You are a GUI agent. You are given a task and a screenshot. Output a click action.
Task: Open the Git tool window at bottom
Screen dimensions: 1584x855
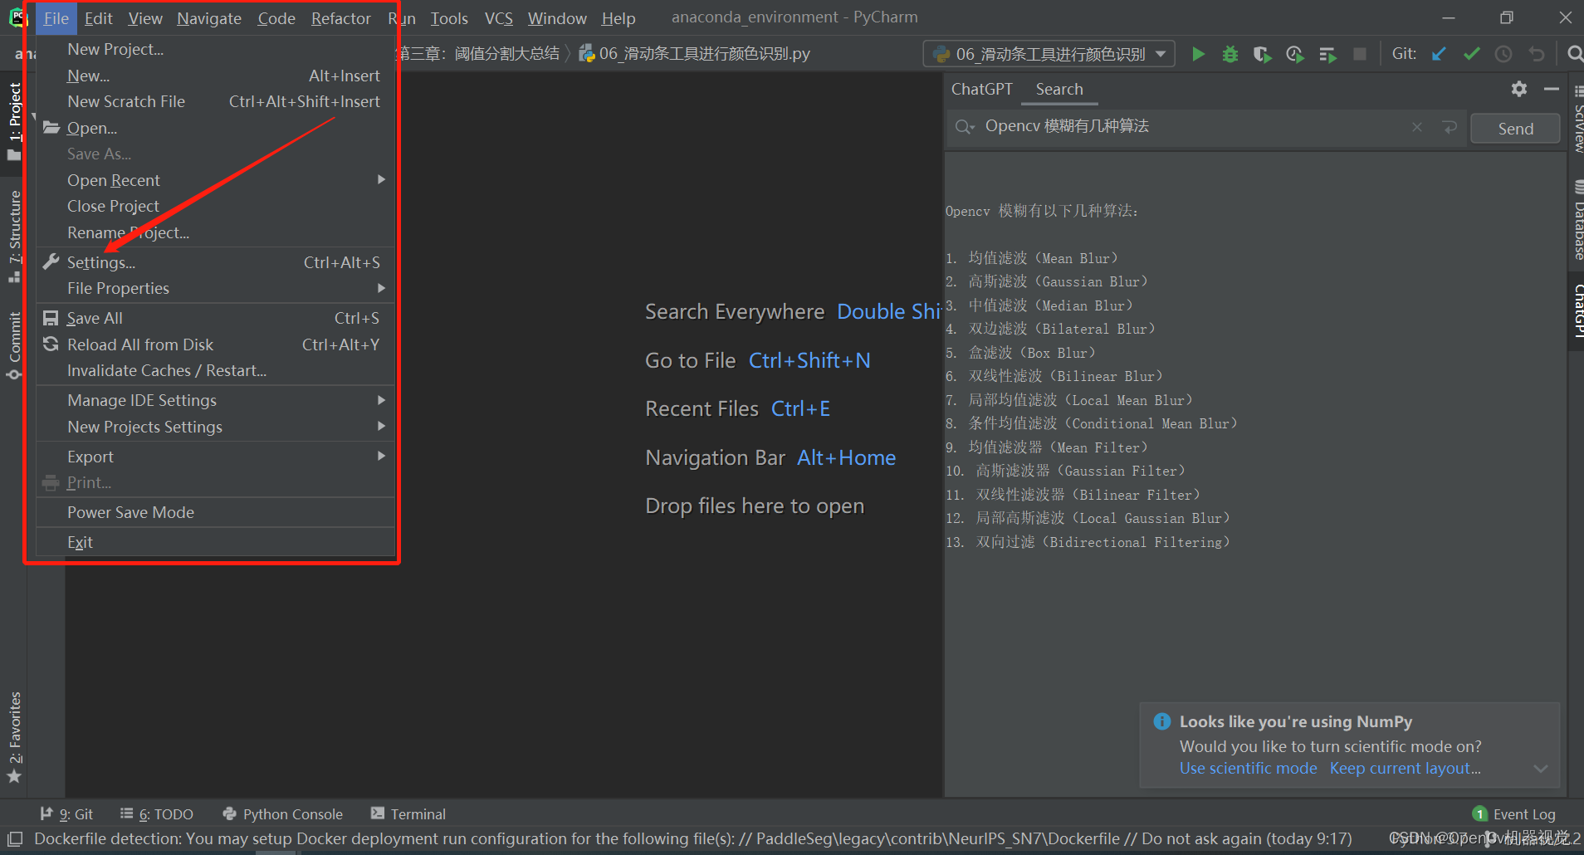point(66,814)
